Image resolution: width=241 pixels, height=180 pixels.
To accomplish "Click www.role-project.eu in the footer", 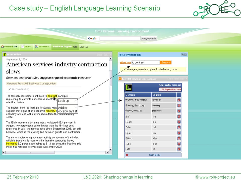I will click(x=217, y=177).
